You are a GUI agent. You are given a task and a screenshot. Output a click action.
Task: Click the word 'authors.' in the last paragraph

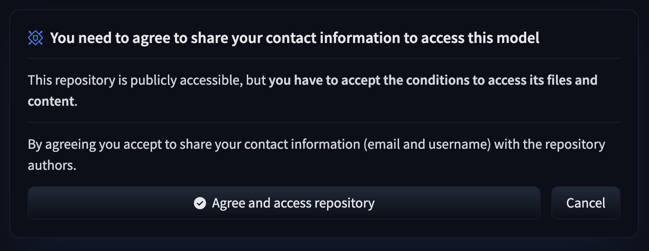(x=52, y=166)
